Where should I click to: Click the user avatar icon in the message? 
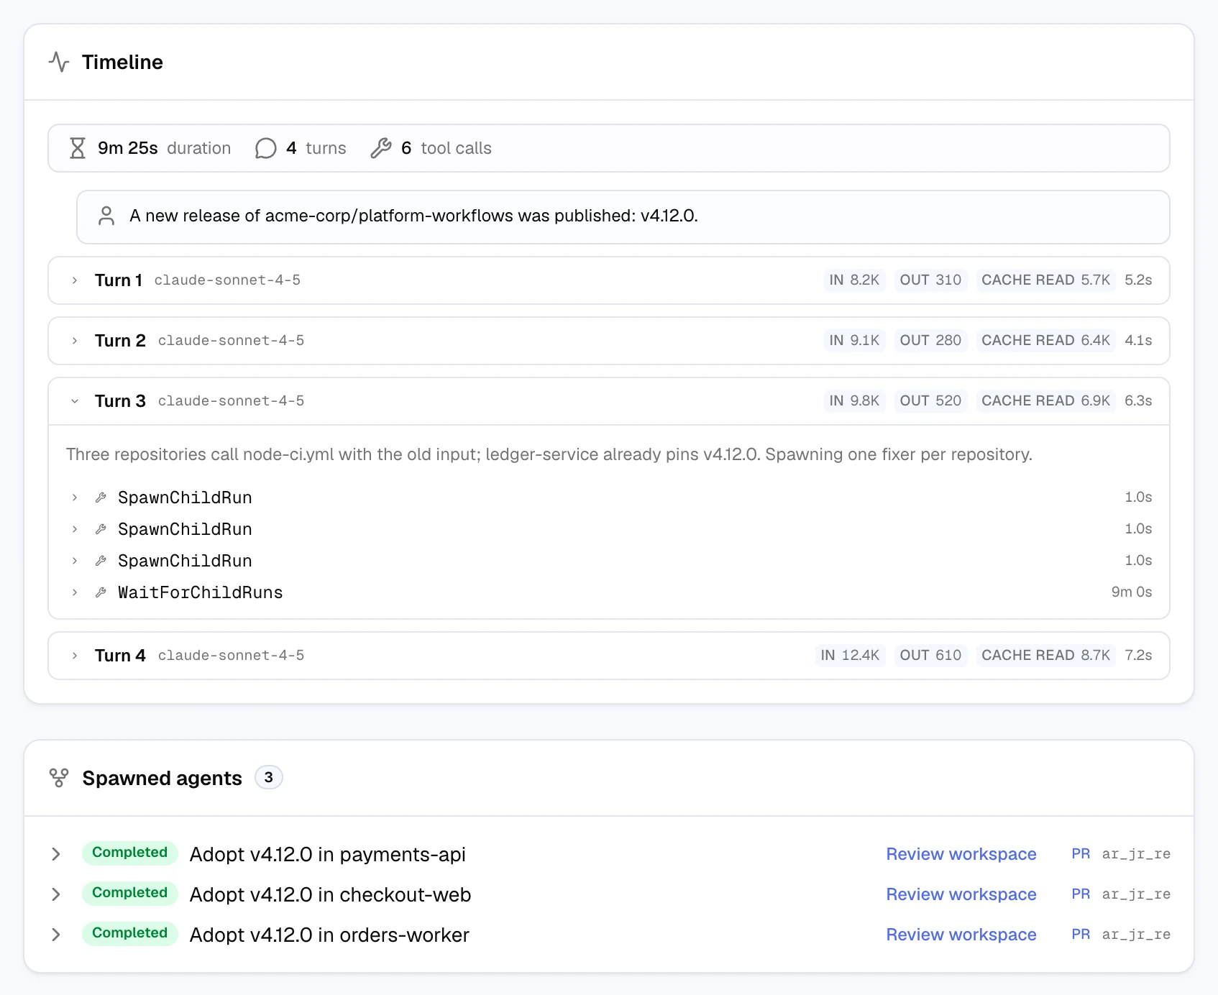coord(106,216)
